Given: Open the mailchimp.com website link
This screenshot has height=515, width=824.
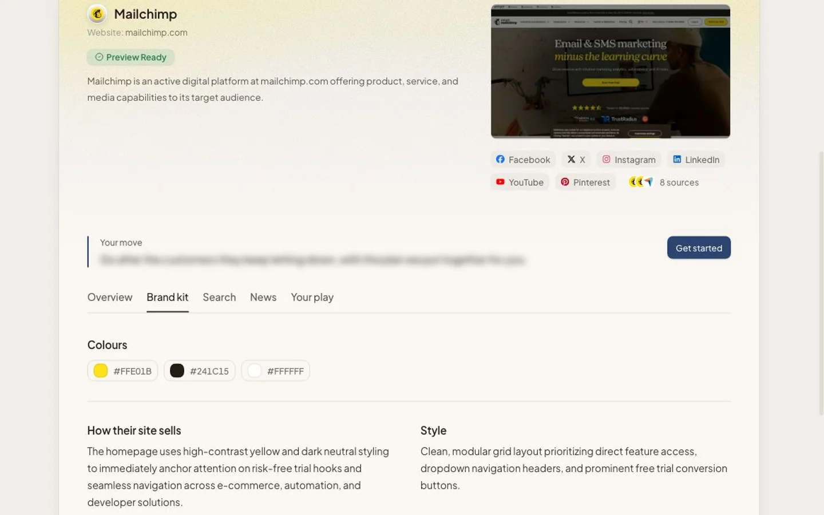Looking at the screenshot, I should (x=156, y=33).
